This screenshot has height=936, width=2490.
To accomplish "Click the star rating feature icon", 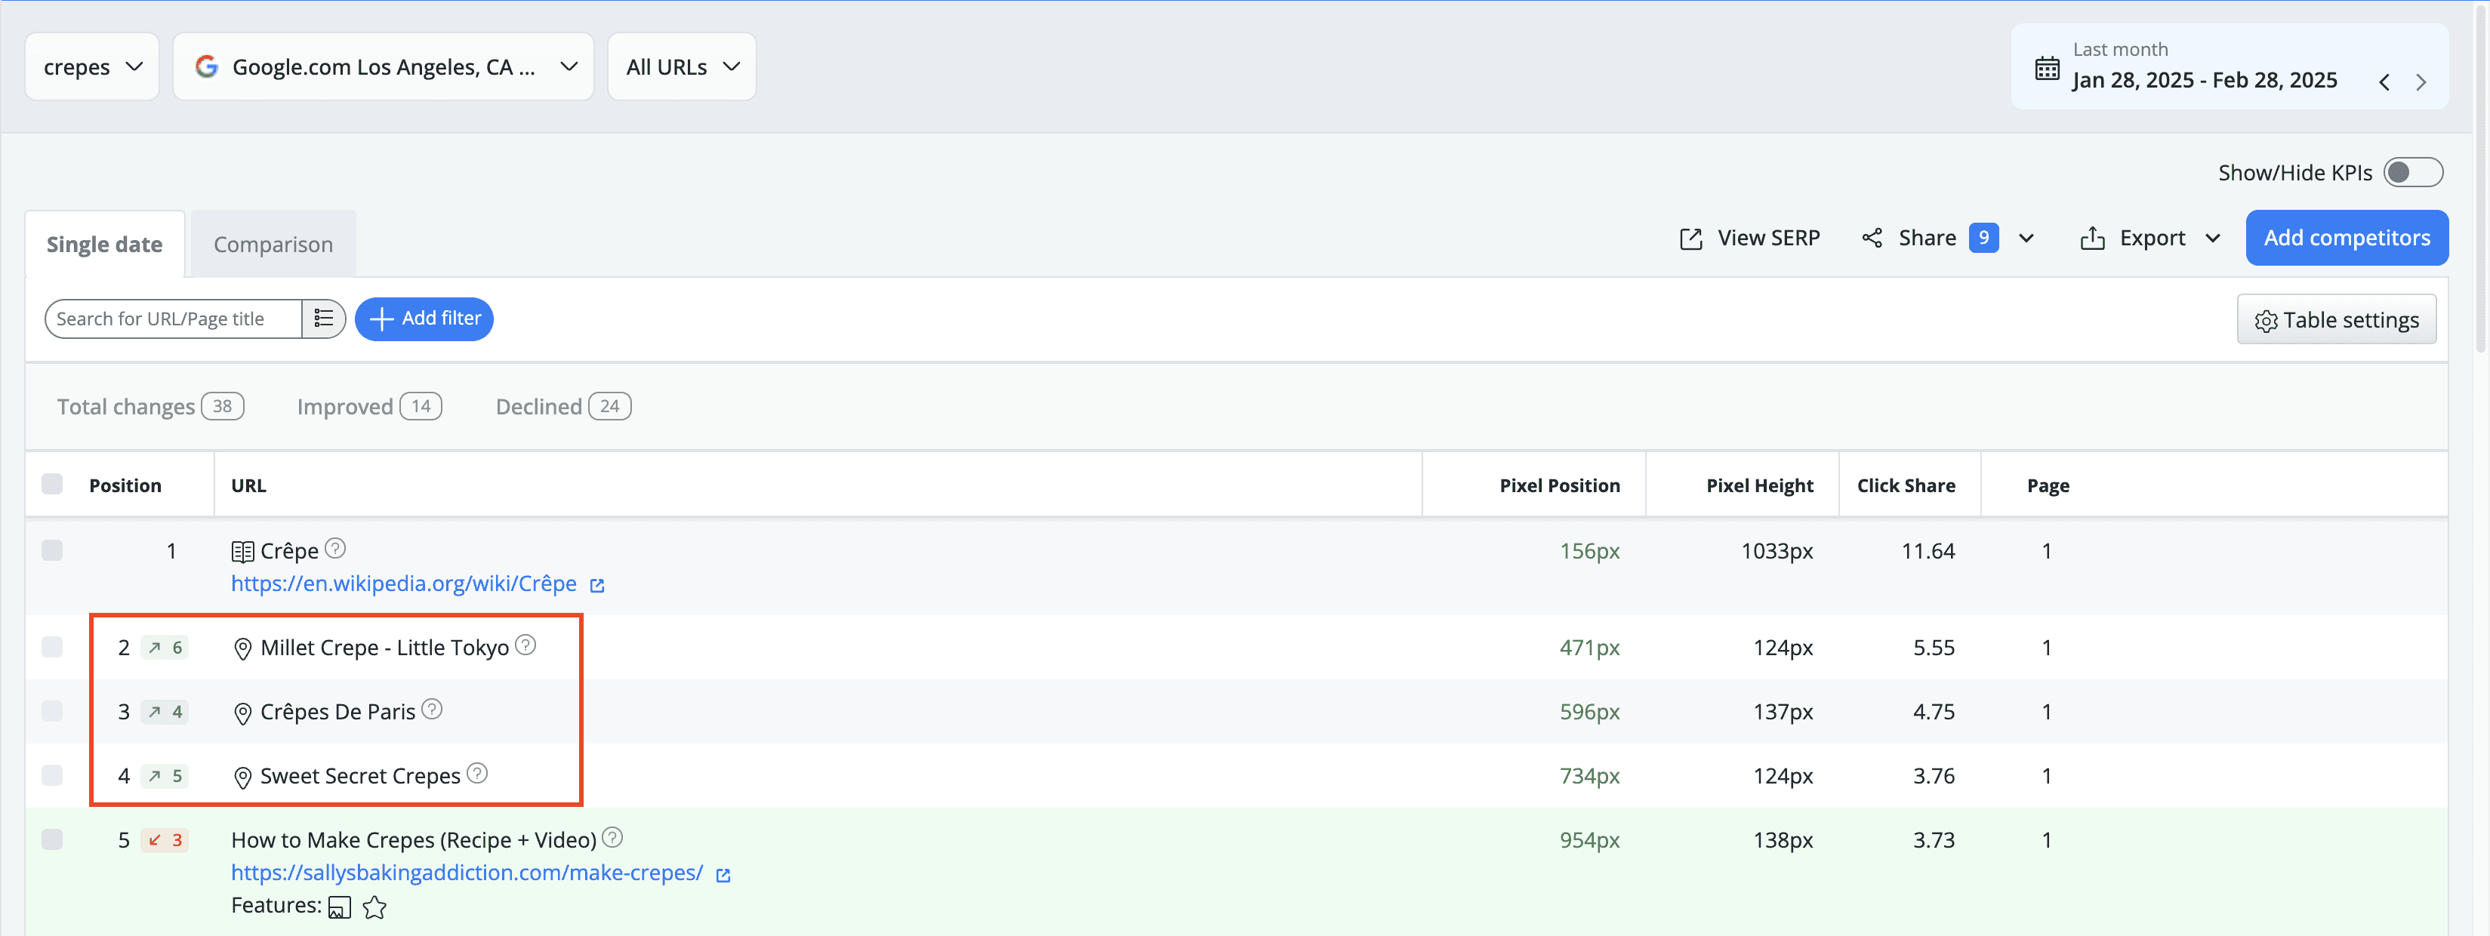I will [375, 907].
